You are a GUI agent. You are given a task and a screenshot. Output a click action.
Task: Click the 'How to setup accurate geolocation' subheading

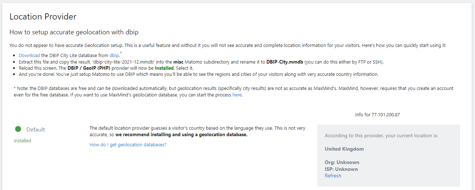coord(74,32)
